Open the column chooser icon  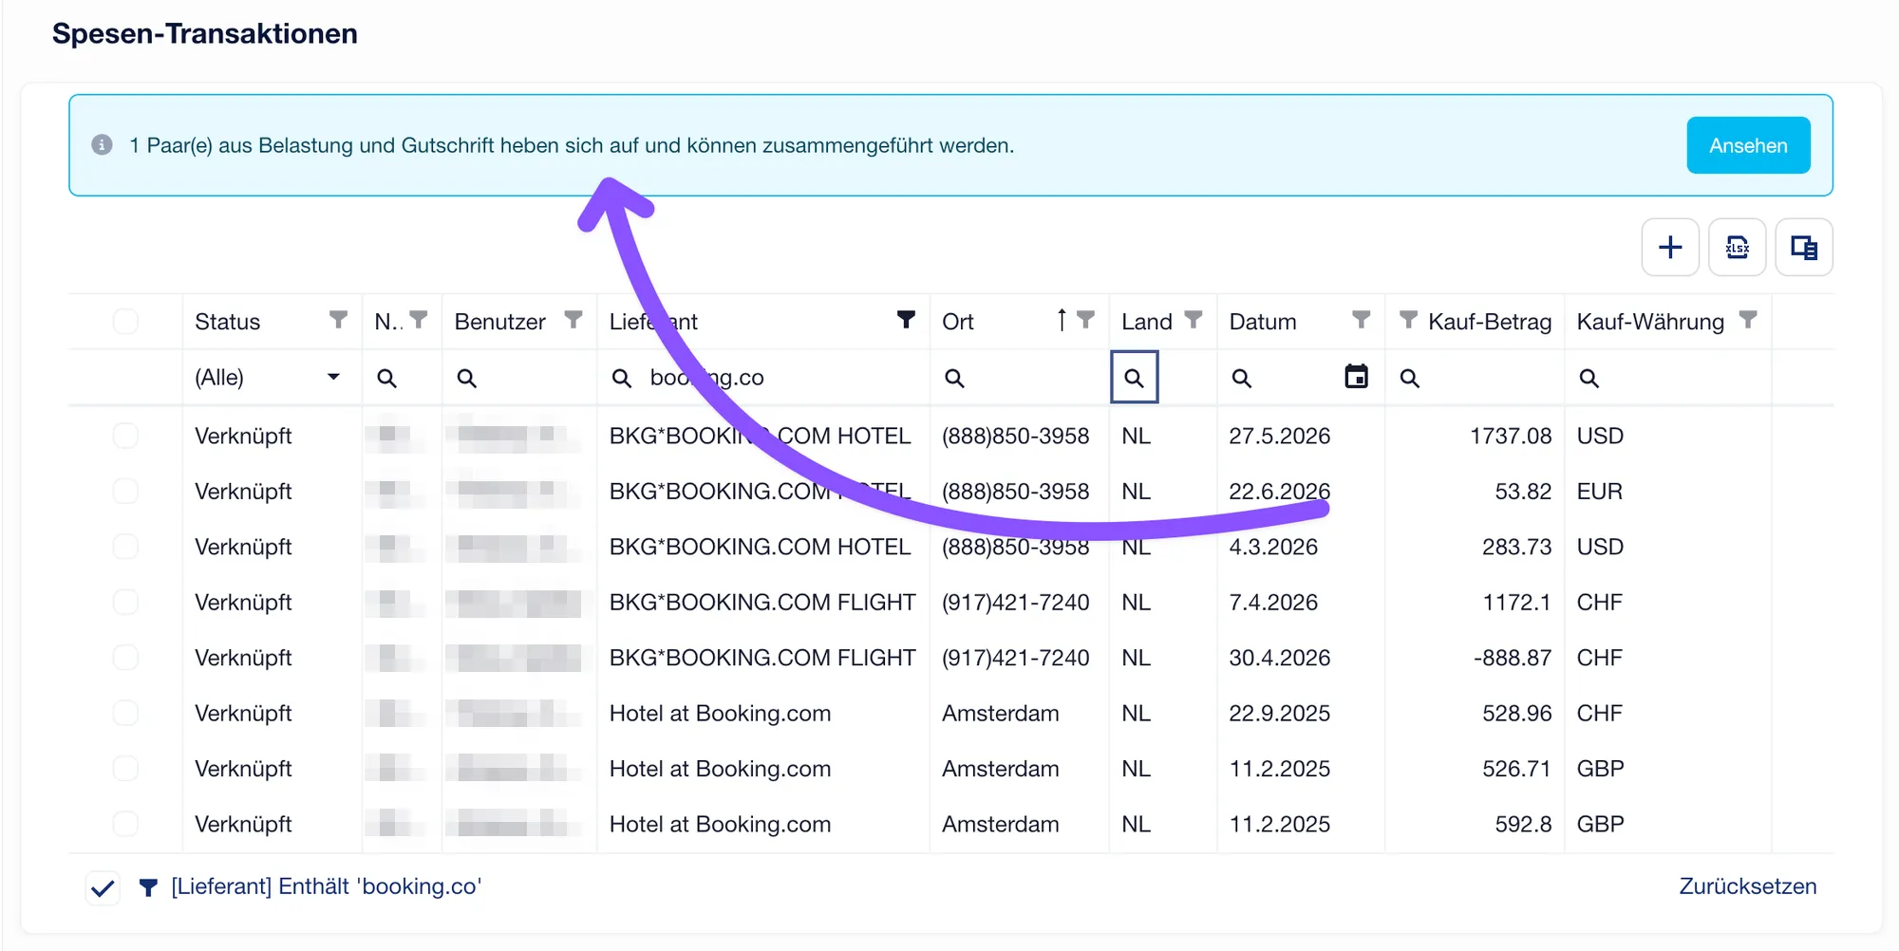pyautogui.click(x=1804, y=248)
